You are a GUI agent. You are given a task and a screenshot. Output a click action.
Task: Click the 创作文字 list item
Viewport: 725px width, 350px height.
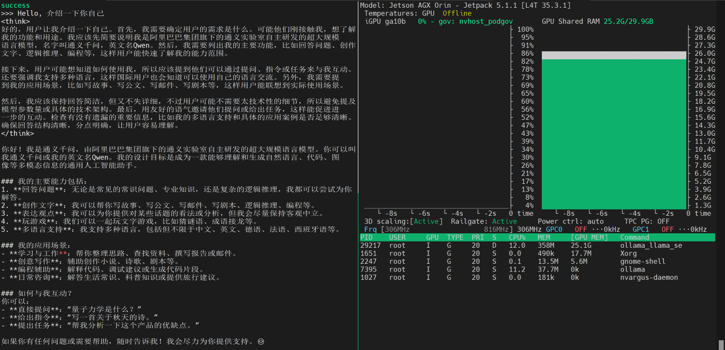point(158,205)
